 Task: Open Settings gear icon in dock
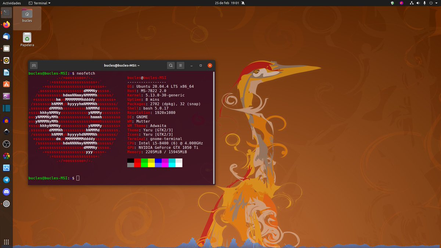[7, 204]
